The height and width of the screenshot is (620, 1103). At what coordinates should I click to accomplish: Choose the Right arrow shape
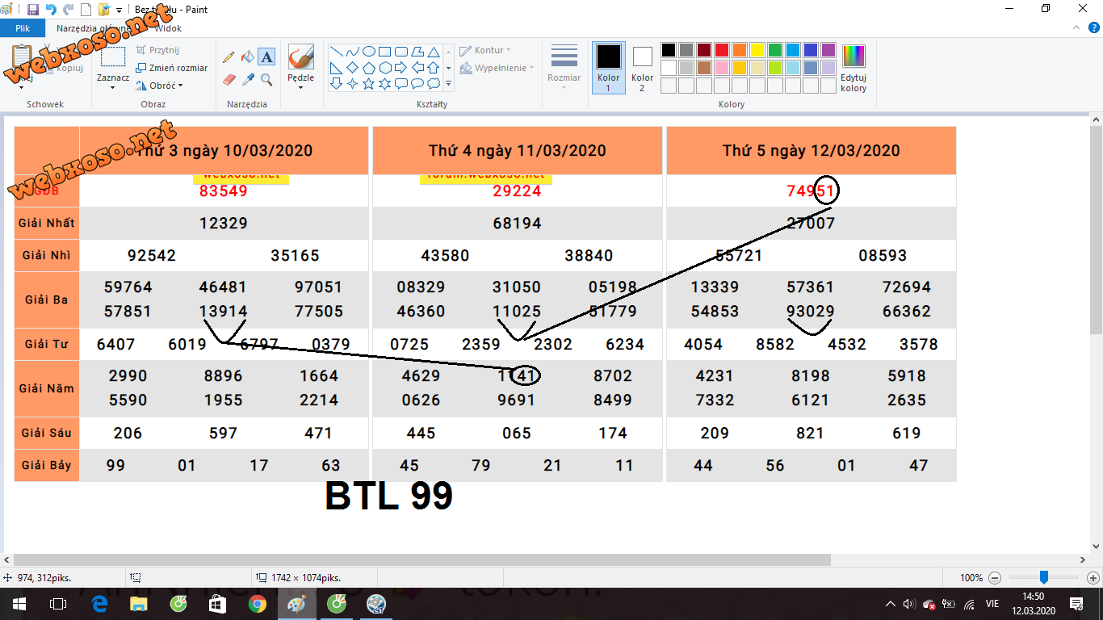[x=401, y=67]
